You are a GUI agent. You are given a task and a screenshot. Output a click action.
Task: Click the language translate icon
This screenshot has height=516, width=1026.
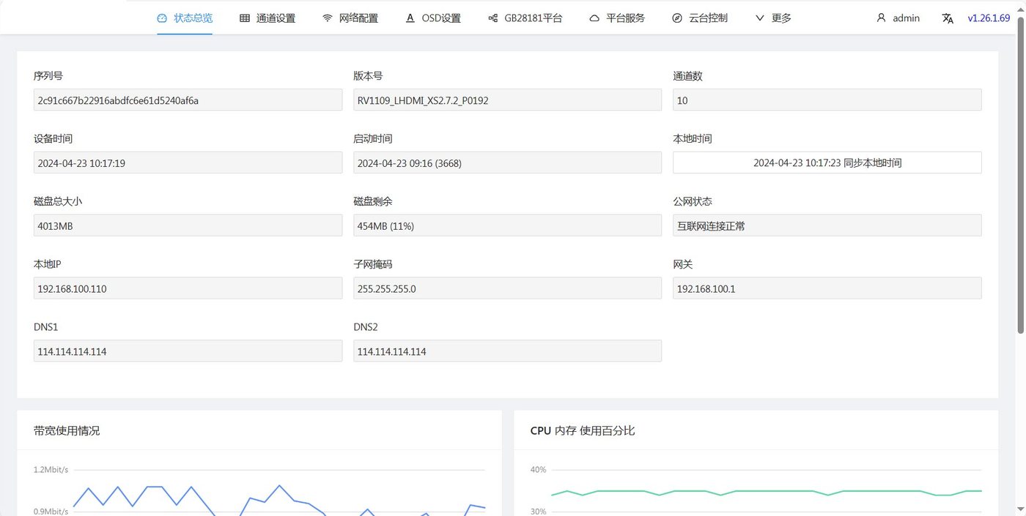pyautogui.click(x=948, y=18)
